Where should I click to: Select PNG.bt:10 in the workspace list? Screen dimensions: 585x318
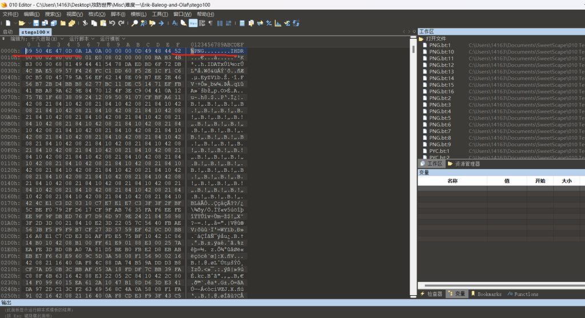(x=442, y=52)
